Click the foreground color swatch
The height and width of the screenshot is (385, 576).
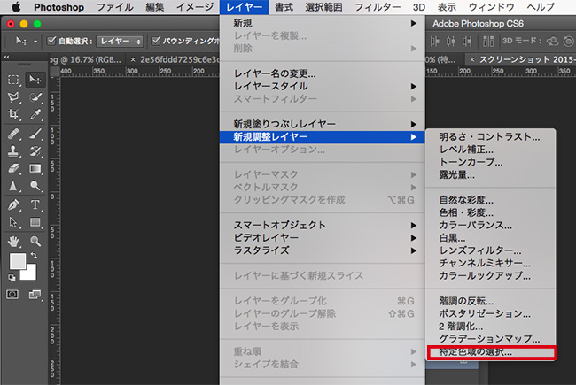pos(17,262)
